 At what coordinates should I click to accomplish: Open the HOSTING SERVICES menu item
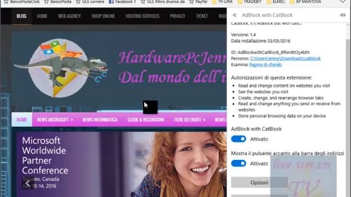(x=143, y=16)
